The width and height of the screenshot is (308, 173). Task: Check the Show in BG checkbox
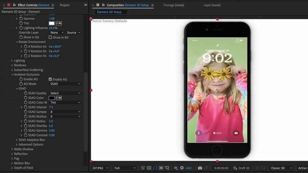point(50,37)
